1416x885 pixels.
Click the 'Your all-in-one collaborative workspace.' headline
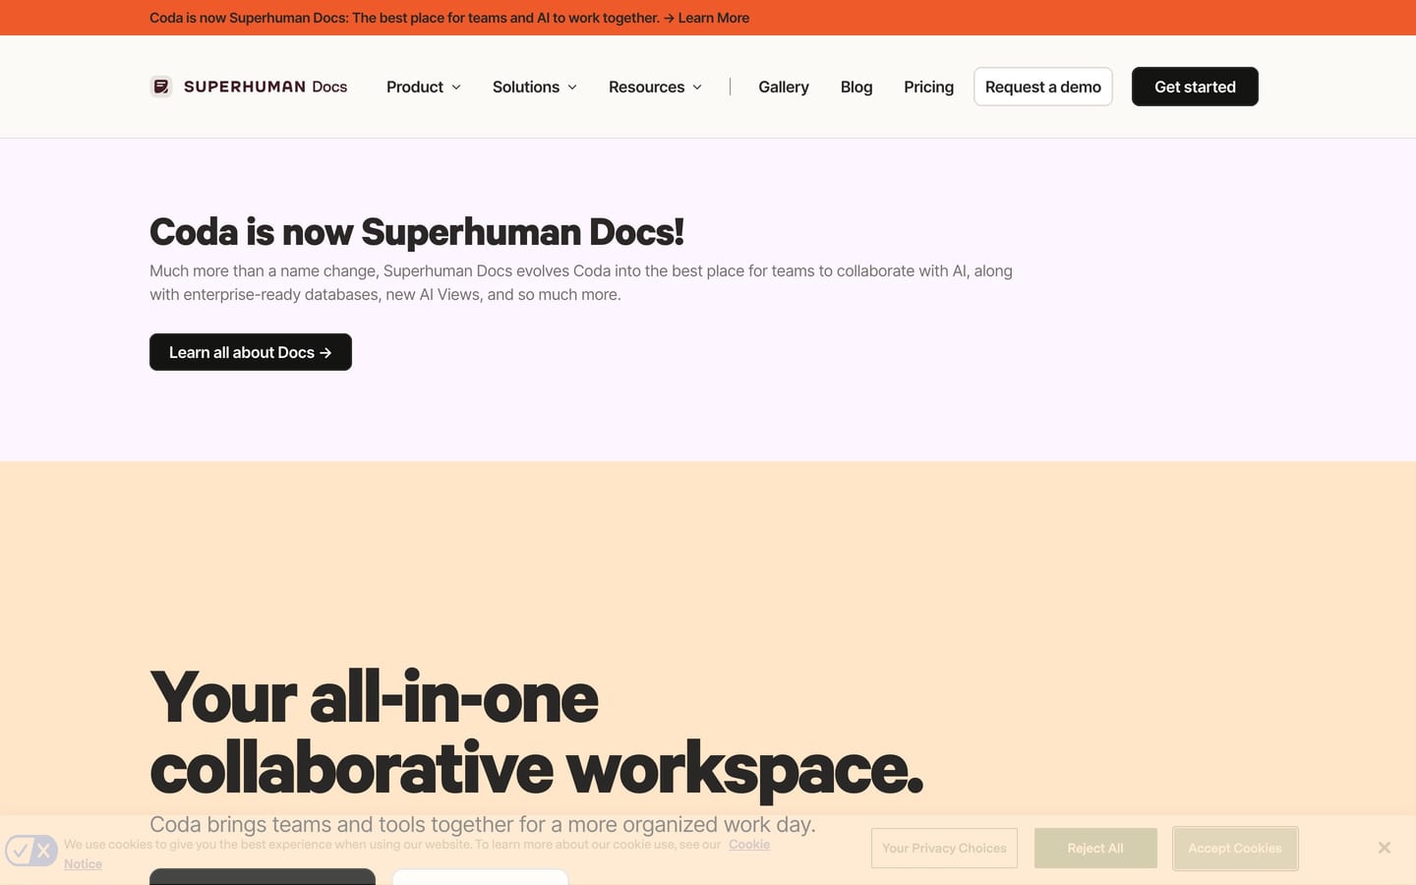click(x=537, y=733)
